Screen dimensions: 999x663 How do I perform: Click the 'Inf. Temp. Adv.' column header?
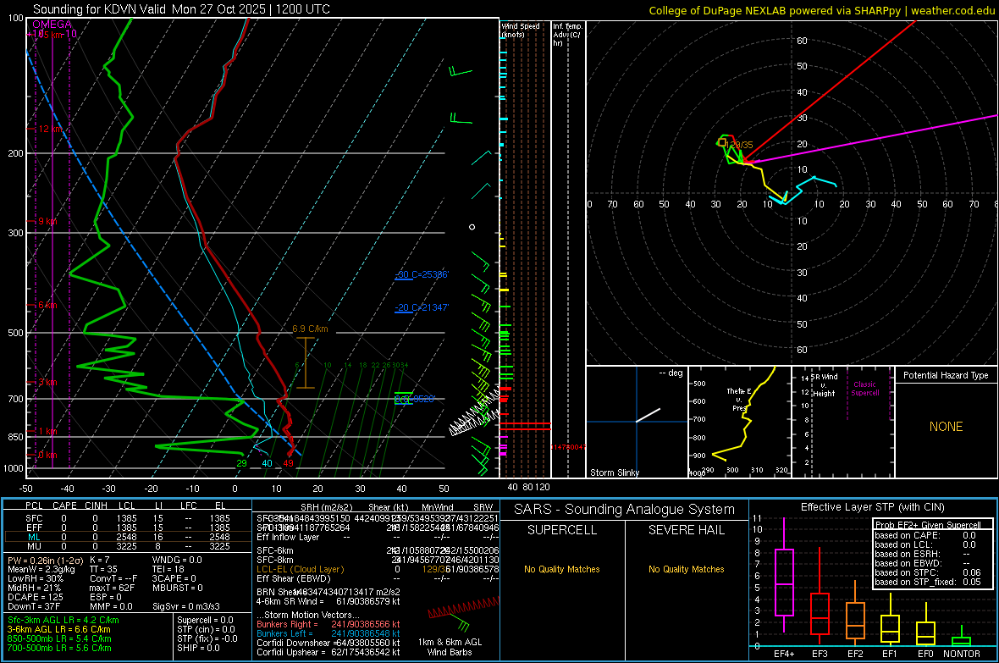pos(567,35)
